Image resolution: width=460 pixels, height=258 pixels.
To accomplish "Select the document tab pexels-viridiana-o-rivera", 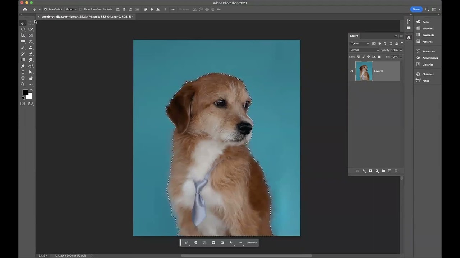I will click(x=87, y=16).
